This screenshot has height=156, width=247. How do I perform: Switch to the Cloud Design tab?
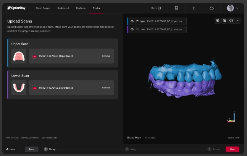[x=43, y=8]
